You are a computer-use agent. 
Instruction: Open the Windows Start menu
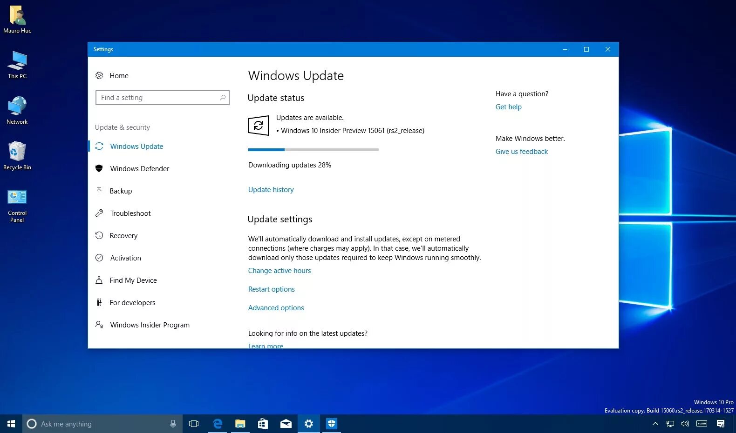11,424
